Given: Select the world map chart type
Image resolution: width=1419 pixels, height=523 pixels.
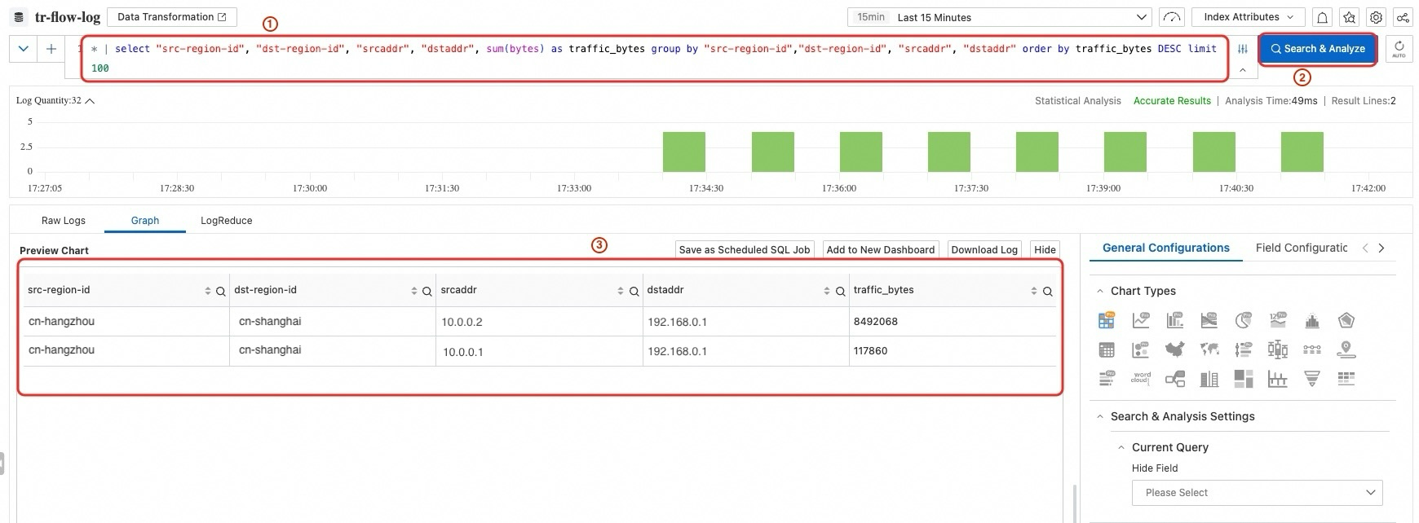Looking at the screenshot, I should click(1209, 349).
